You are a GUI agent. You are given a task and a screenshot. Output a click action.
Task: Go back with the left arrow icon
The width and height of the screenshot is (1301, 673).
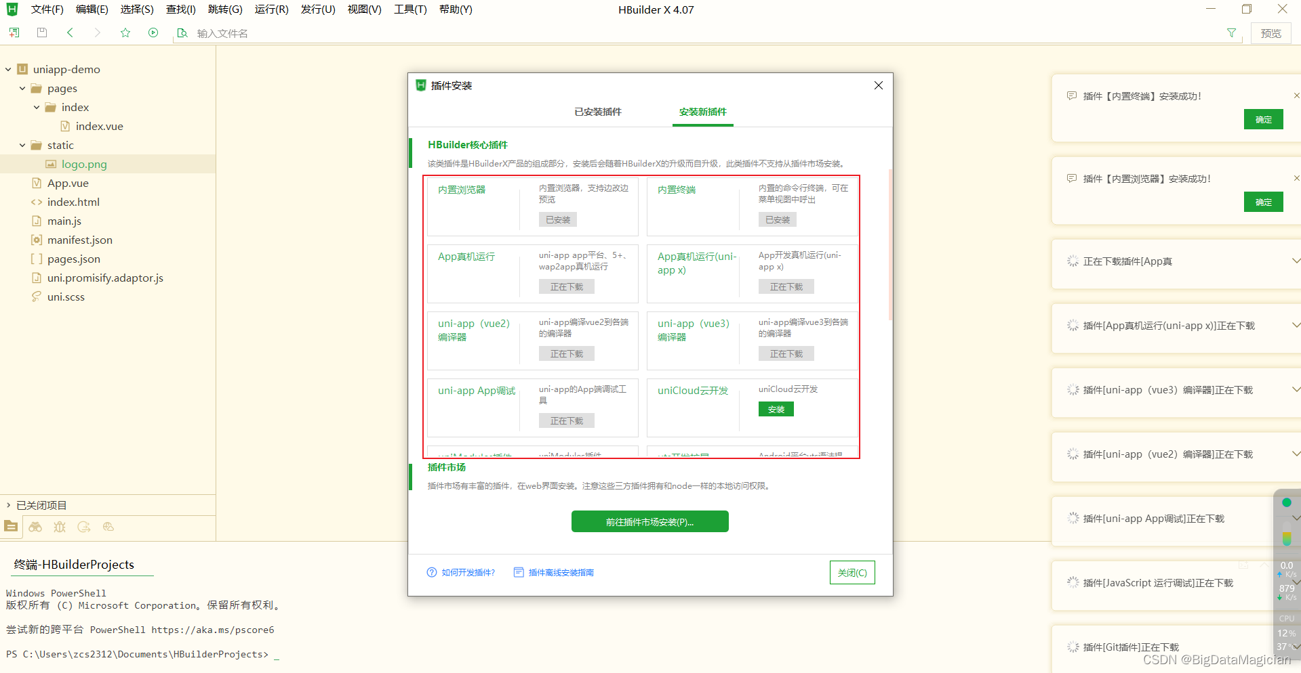tap(70, 32)
